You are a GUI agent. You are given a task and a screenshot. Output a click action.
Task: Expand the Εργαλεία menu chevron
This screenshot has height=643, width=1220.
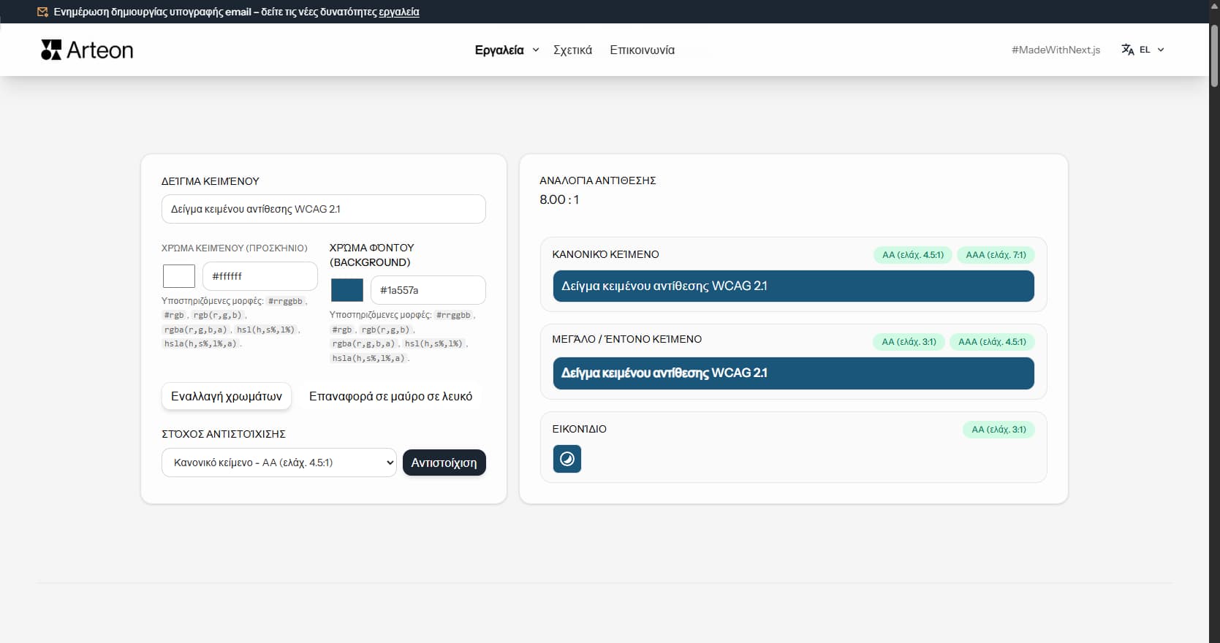[x=536, y=50]
